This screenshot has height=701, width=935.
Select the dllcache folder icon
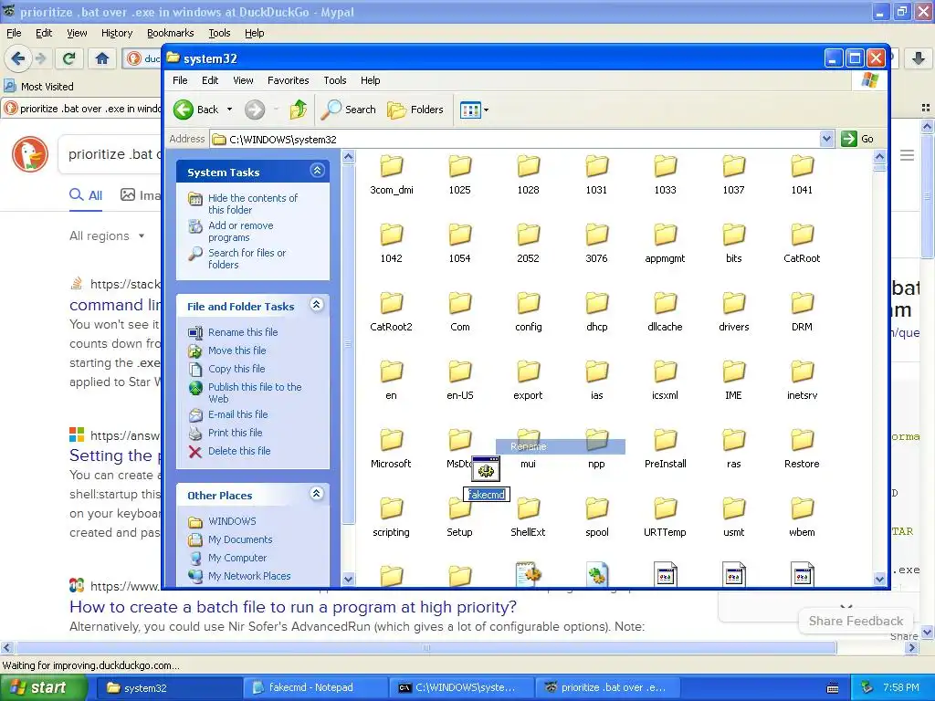tap(665, 303)
